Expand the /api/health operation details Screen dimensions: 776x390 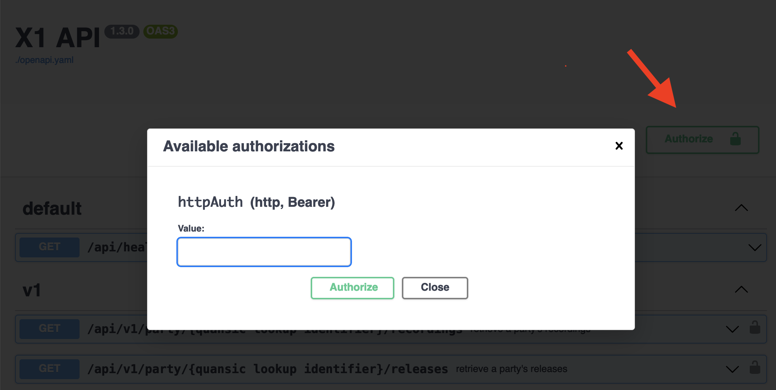coord(754,247)
